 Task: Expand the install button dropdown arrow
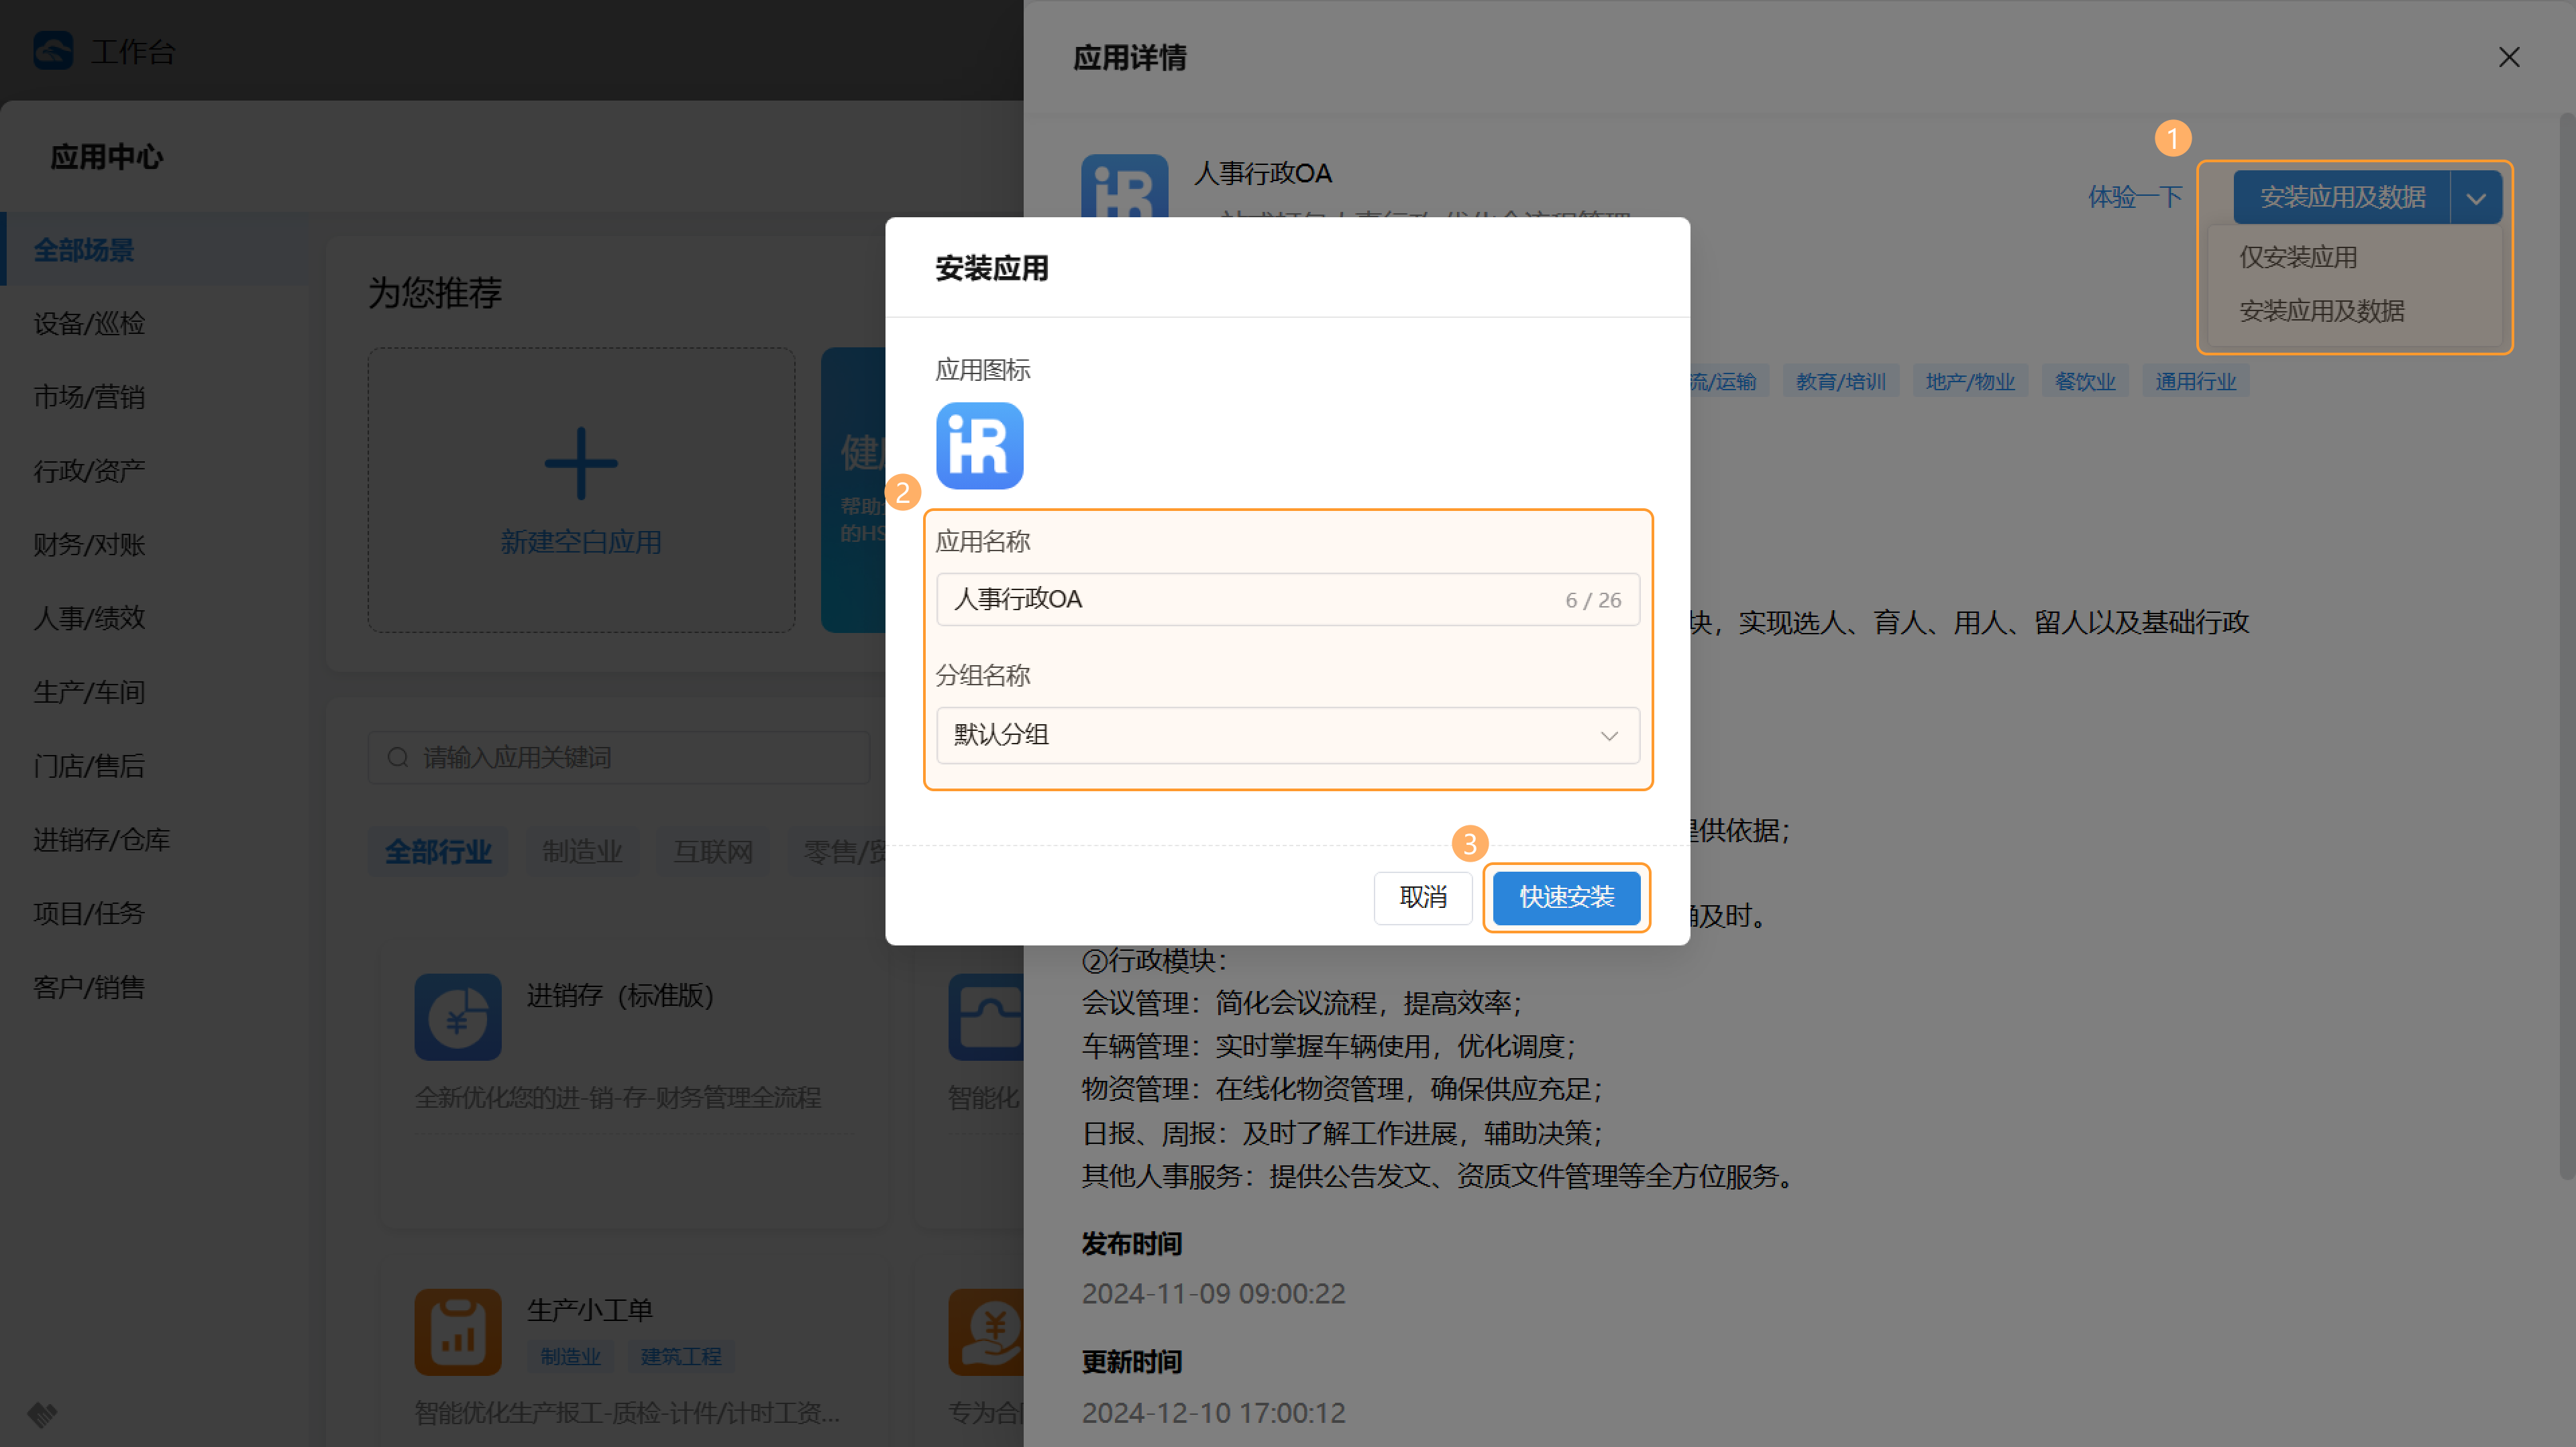(x=2476, y=198)
